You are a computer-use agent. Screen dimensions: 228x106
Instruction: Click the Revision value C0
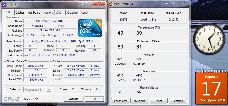[95, 51]
